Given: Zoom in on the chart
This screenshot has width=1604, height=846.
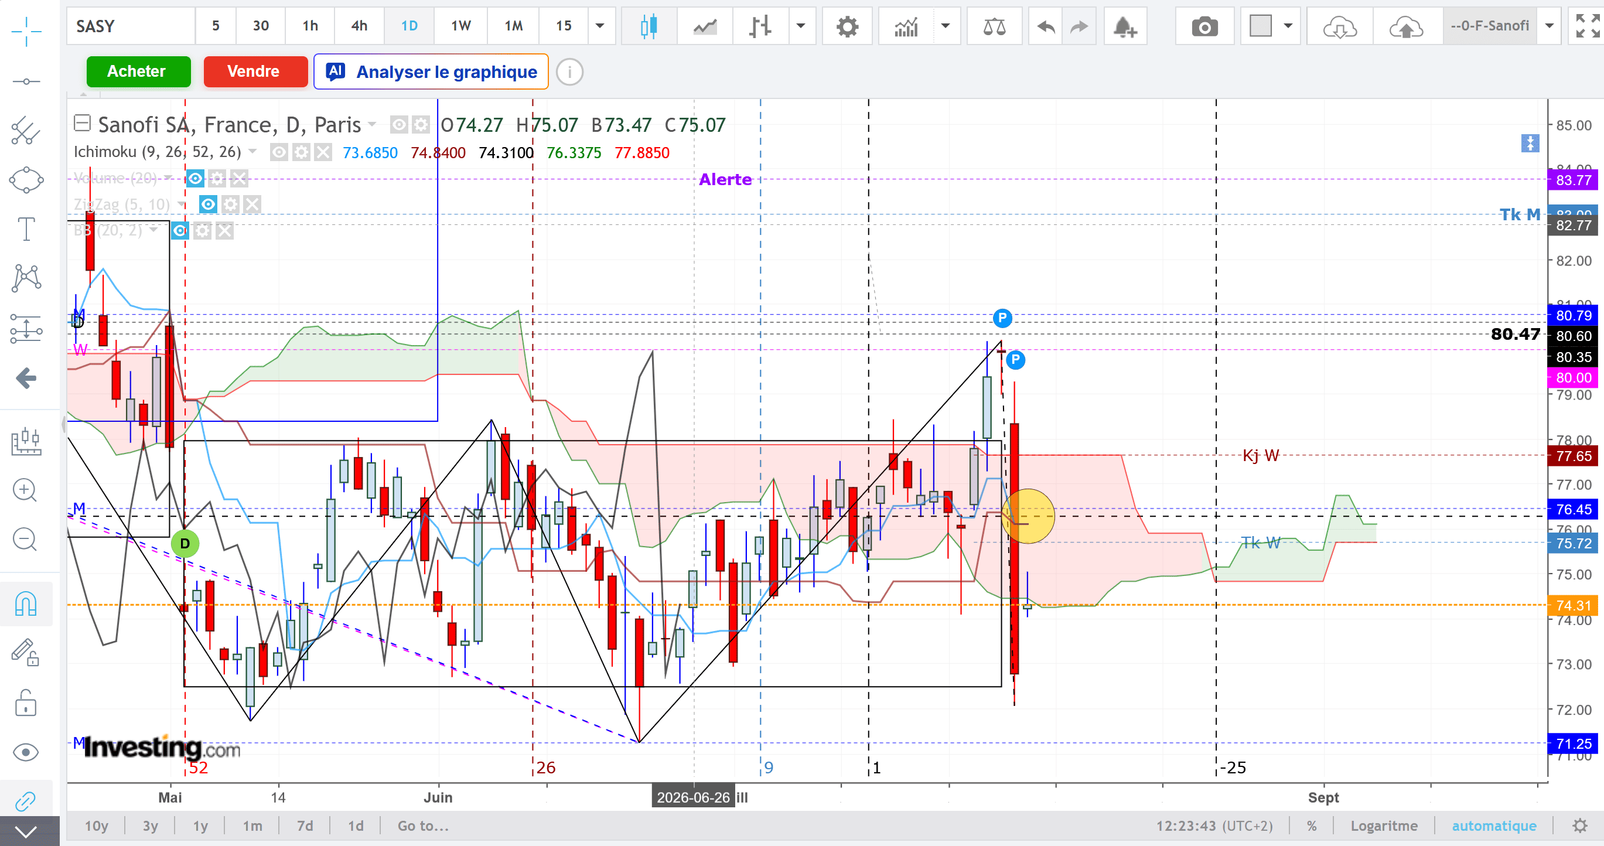Looking at the screenshot, I should 25,490.
